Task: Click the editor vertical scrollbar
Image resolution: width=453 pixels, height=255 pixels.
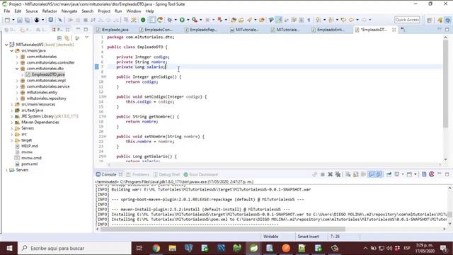Action: click(445, 84)
